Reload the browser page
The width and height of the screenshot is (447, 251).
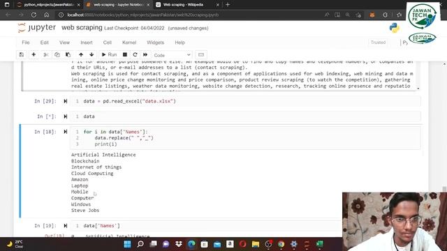click(x=34, y=15)
